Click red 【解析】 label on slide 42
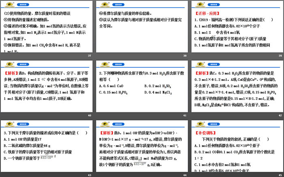The image size is (284, 177). point(202,73)
